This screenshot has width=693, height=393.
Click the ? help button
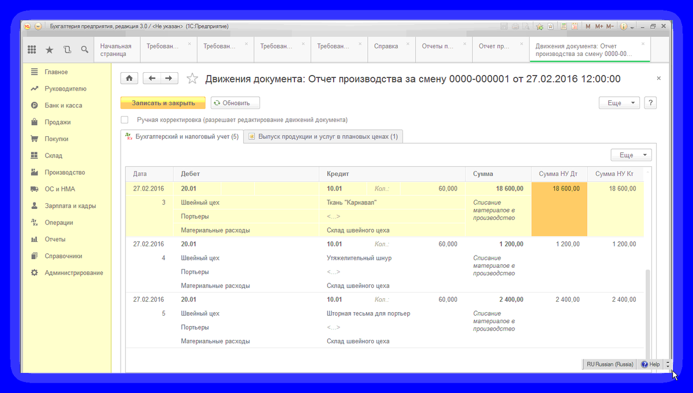coord(650,103)
